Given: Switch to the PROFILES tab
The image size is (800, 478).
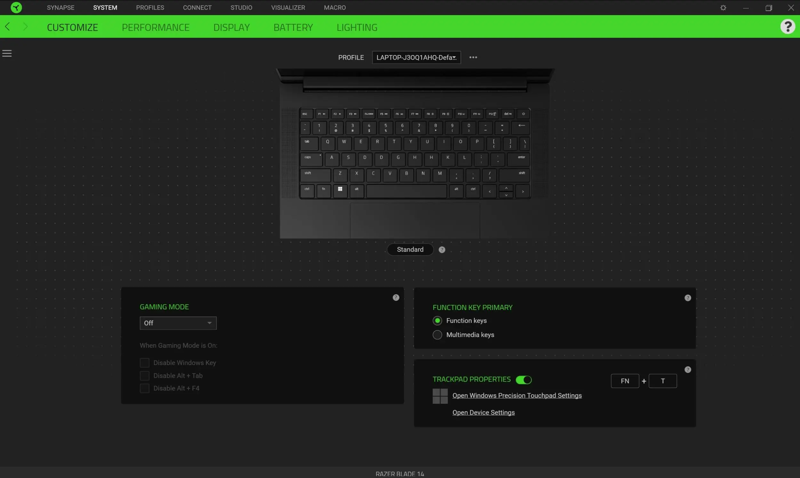Looking at the screenshot, I should click(x=150, y=7).
